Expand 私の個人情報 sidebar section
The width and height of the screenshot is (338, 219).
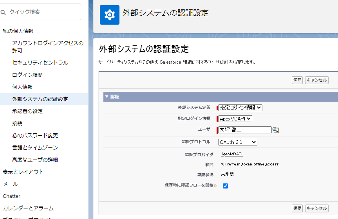pos(18,31)
